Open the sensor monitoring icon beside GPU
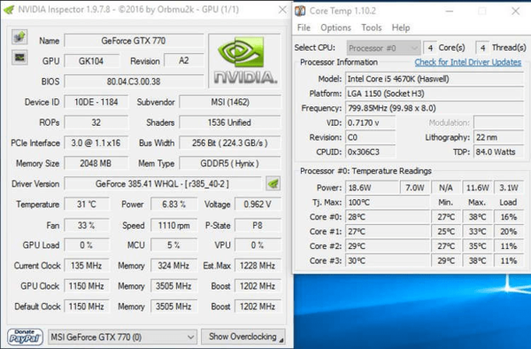531x349 pixels. click(x=19, y=58)
